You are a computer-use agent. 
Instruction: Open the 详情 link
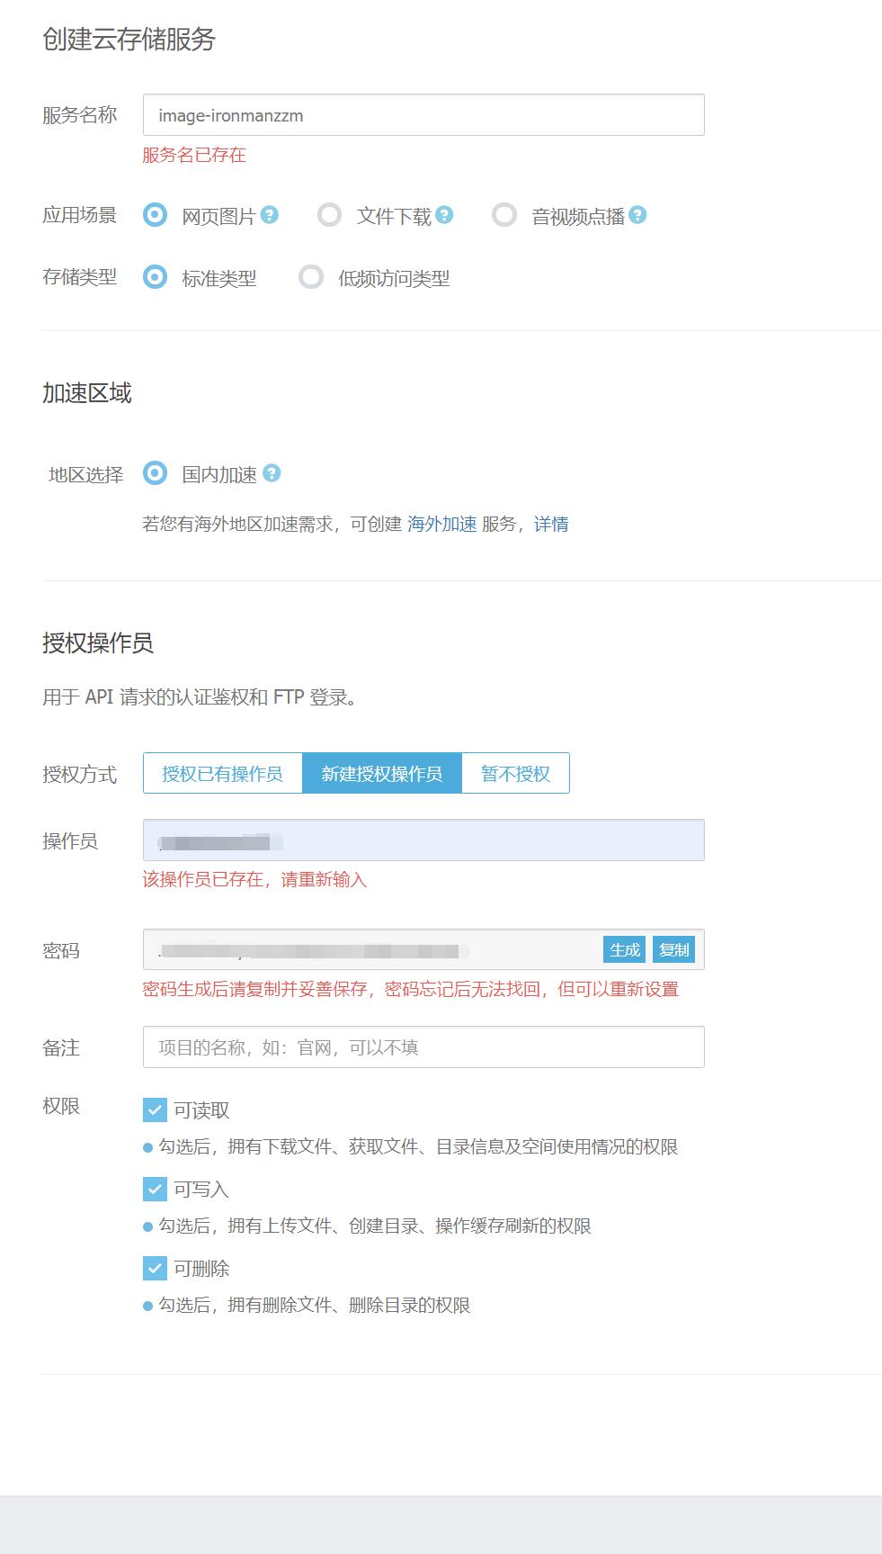coord(551,524)
